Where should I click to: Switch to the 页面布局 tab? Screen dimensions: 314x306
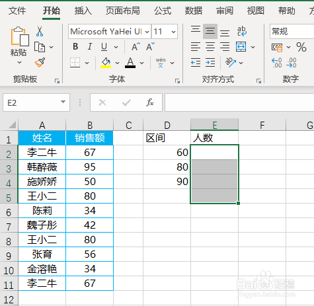click(123, 11)
